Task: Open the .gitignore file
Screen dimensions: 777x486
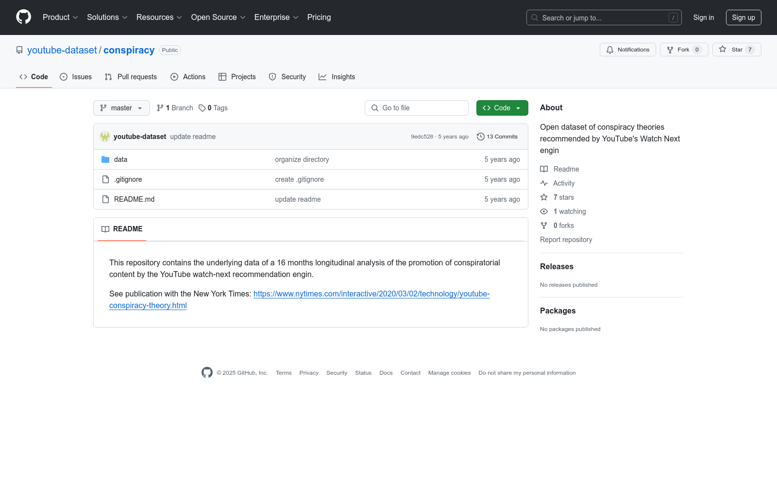Action: [x=128, y=179]
